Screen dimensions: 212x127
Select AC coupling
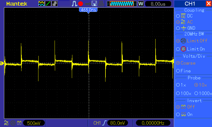184,22
